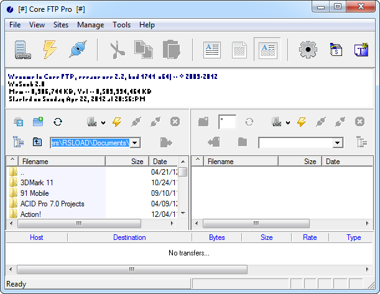Click the remote new folder icon
380x294 pixels.
[x=203, y=122]
